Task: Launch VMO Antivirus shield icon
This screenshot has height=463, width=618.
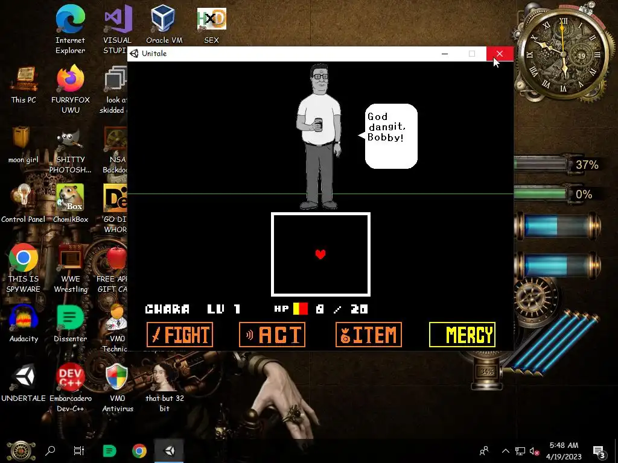Action: tap(117, 388)
